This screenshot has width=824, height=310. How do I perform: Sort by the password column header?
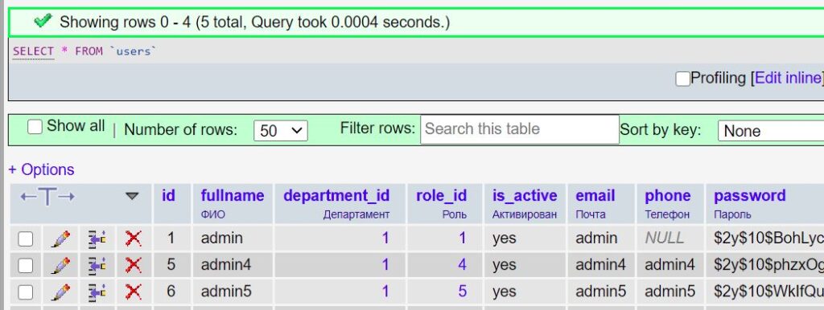coord(749,196)
